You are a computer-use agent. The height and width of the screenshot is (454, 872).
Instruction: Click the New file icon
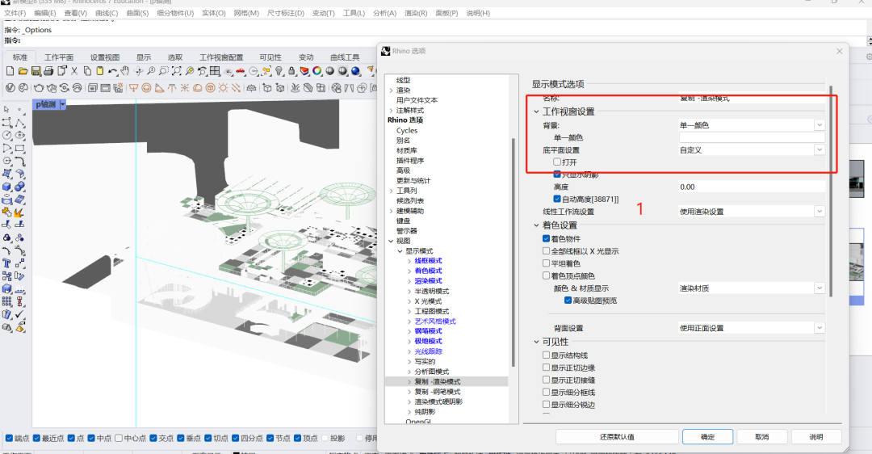(x=10, y=71)
